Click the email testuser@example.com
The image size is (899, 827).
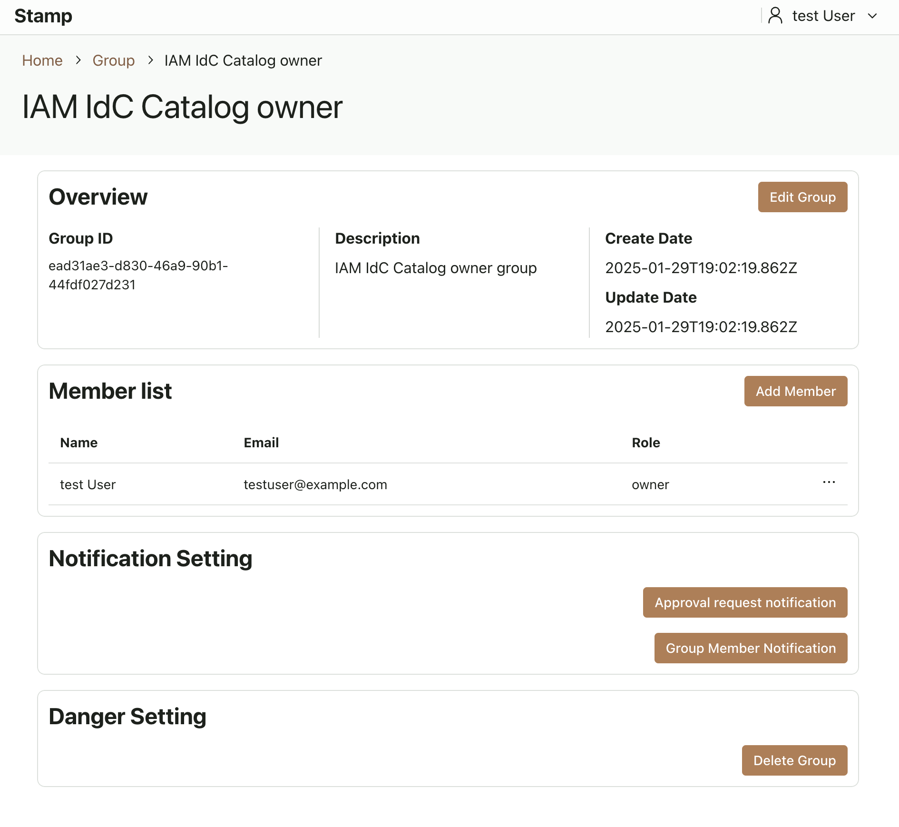[315, 484]
